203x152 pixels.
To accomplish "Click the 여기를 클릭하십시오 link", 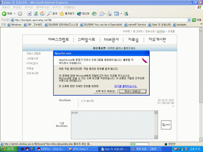I will point(126,86).
